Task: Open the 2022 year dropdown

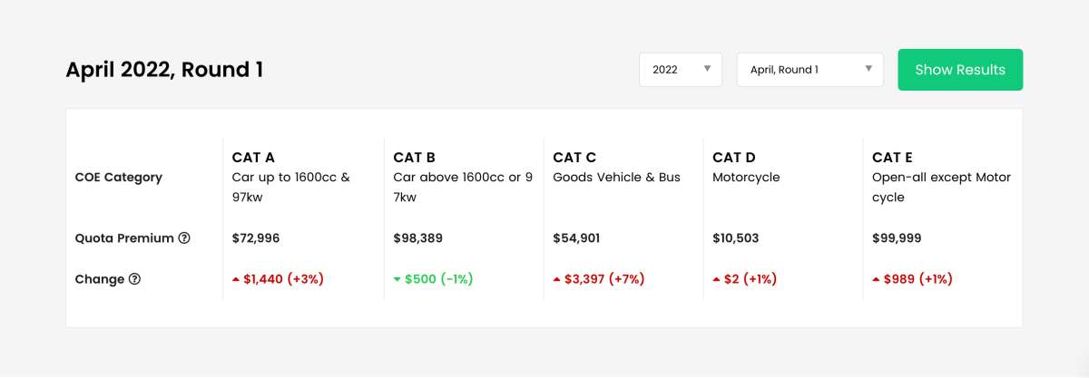Action: [681, 70]
